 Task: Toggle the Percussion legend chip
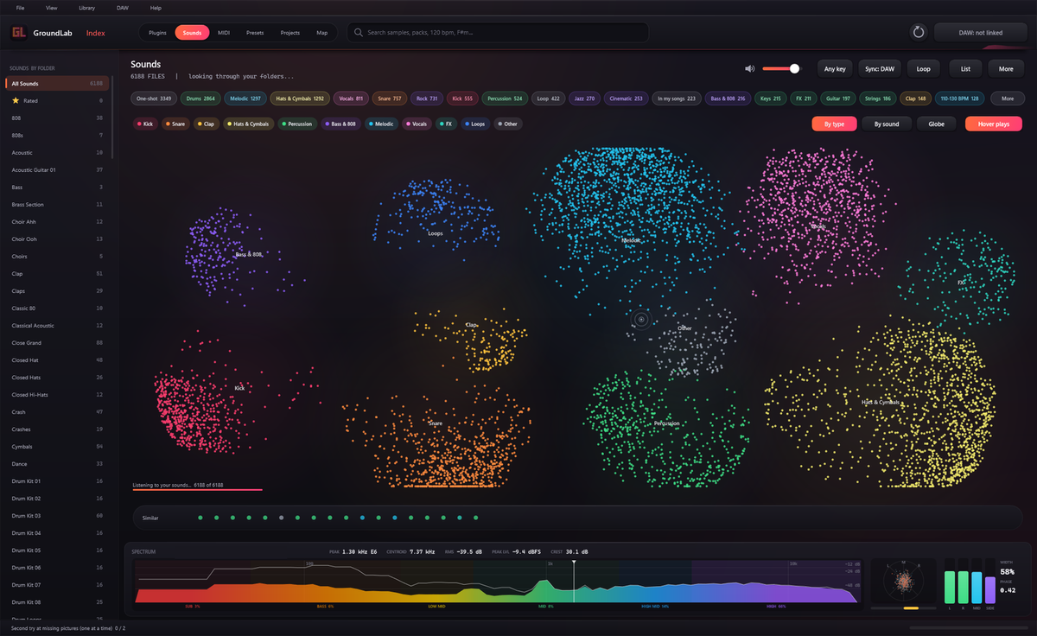tap(297, 124)
